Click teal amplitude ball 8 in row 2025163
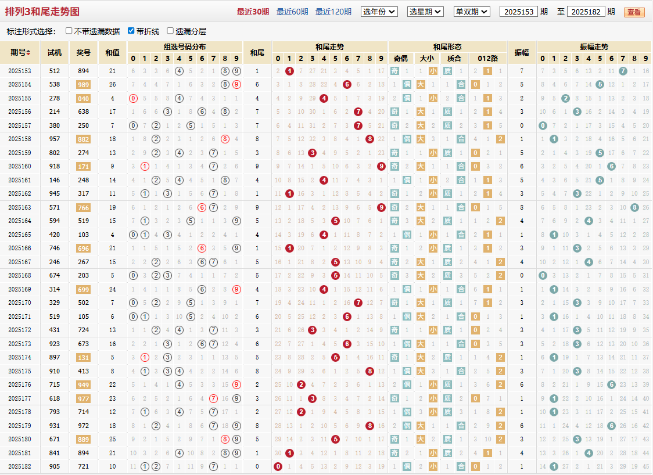The width and height of the screenshot is (653, 475). [x=634, y=207]
